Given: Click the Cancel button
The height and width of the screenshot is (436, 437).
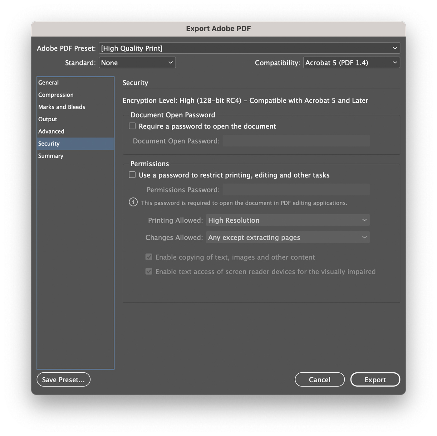Looking at the screenshot, I should pos(320,380).
